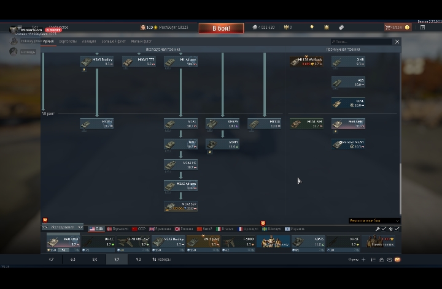Open the contacts friends icon in bottom bar
This screenshot has height=289, width=442.
pos(381,260)
